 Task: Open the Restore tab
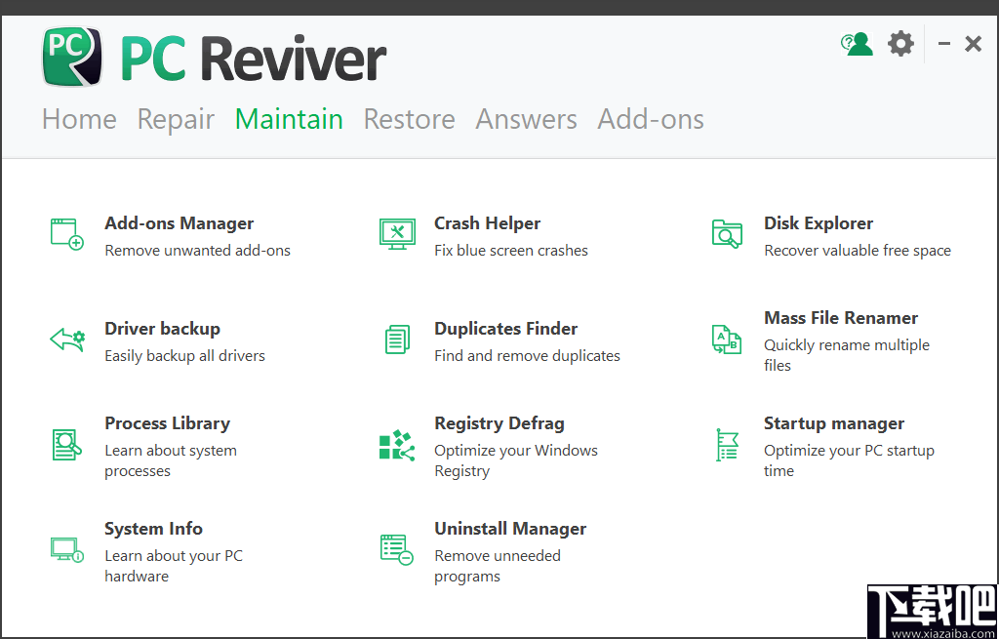(x=409, y=119)
